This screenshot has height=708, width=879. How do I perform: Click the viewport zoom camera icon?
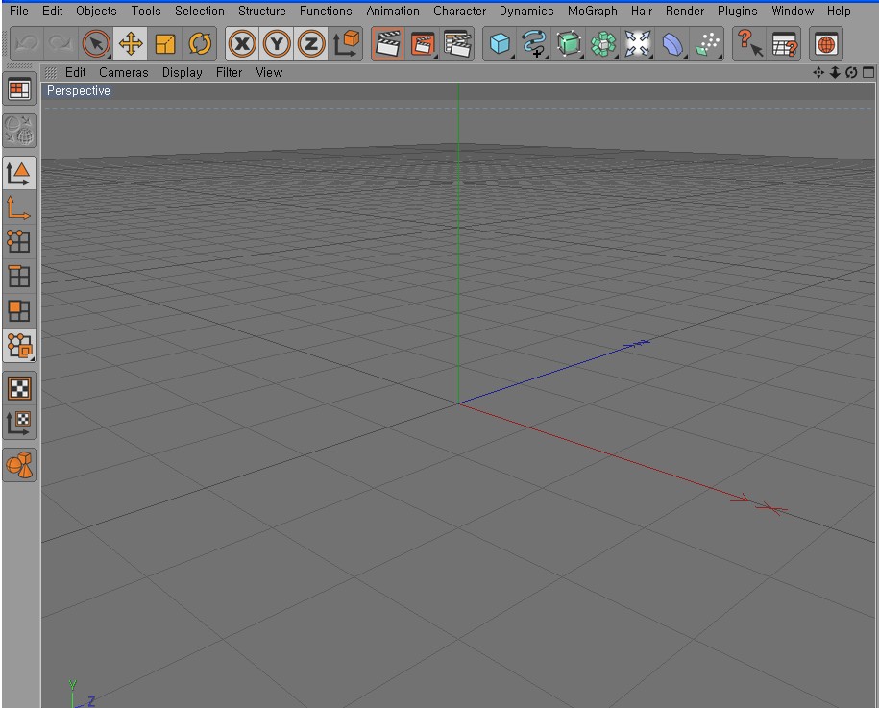835,72
